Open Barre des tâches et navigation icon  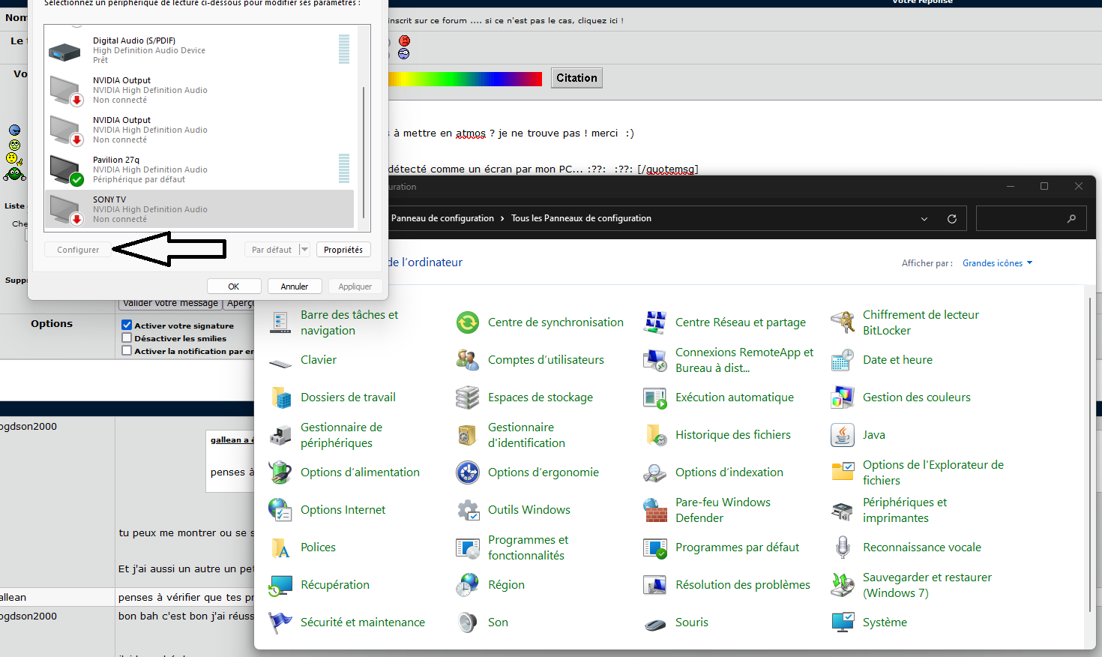point(280,322)
